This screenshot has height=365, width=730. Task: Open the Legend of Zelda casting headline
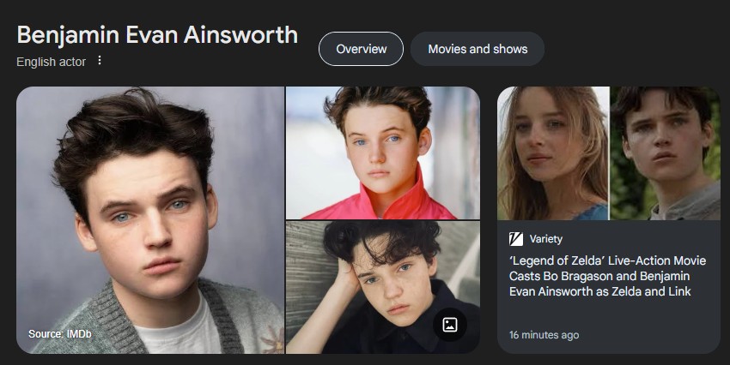607,276
